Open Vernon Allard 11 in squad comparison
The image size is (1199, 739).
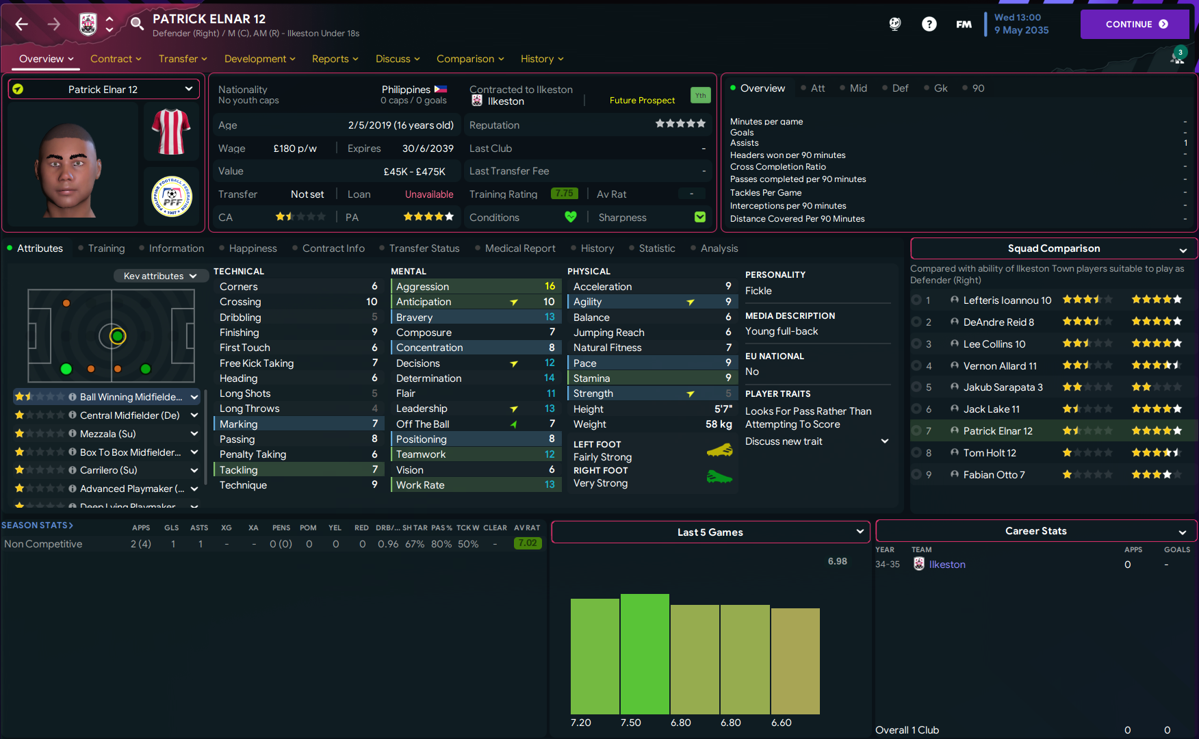[1000, 365]
